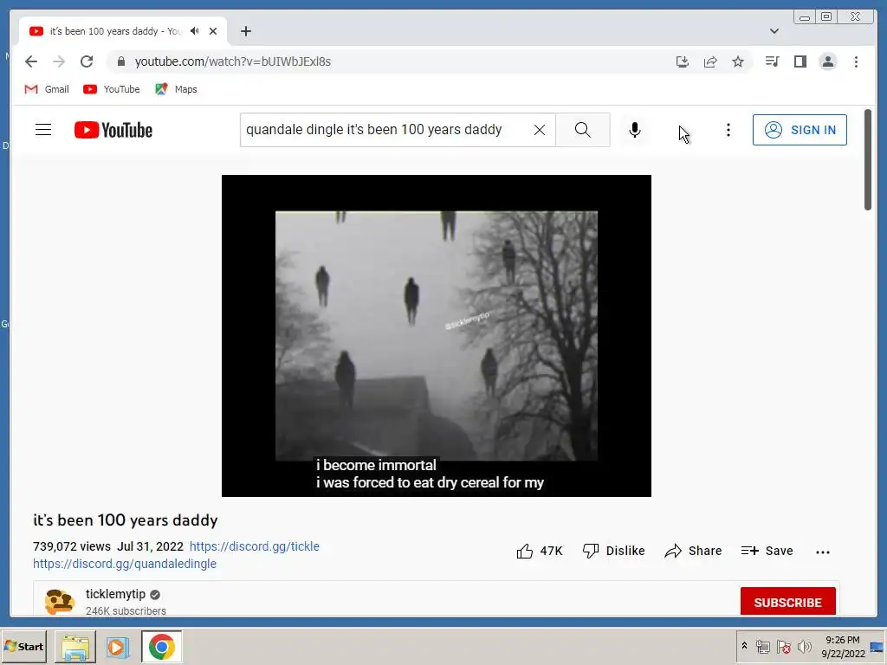The image size is (887, 665).
Task: Open a new tab
Action: tap(245, 31)
